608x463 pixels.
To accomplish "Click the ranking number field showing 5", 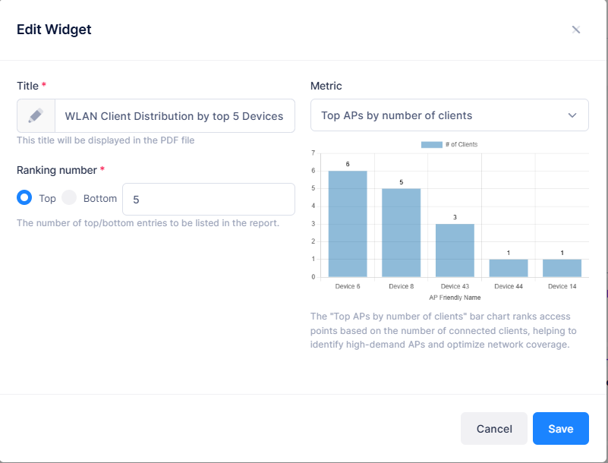I will pyautogui.click(x=208, y=199).
